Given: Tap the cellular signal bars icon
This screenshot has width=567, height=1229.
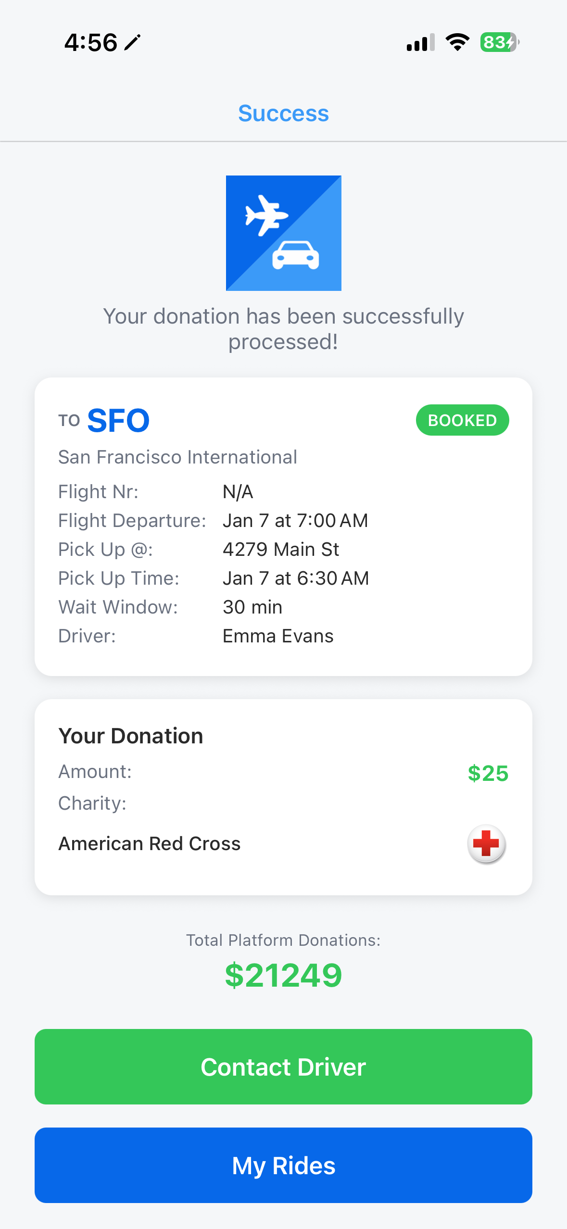Looking at the screenshot, I should pyautogui.click(x=420, y=42).
